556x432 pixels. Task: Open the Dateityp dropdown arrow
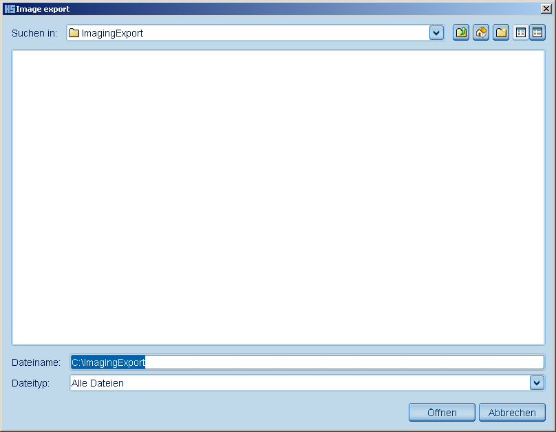click(537, 382)
